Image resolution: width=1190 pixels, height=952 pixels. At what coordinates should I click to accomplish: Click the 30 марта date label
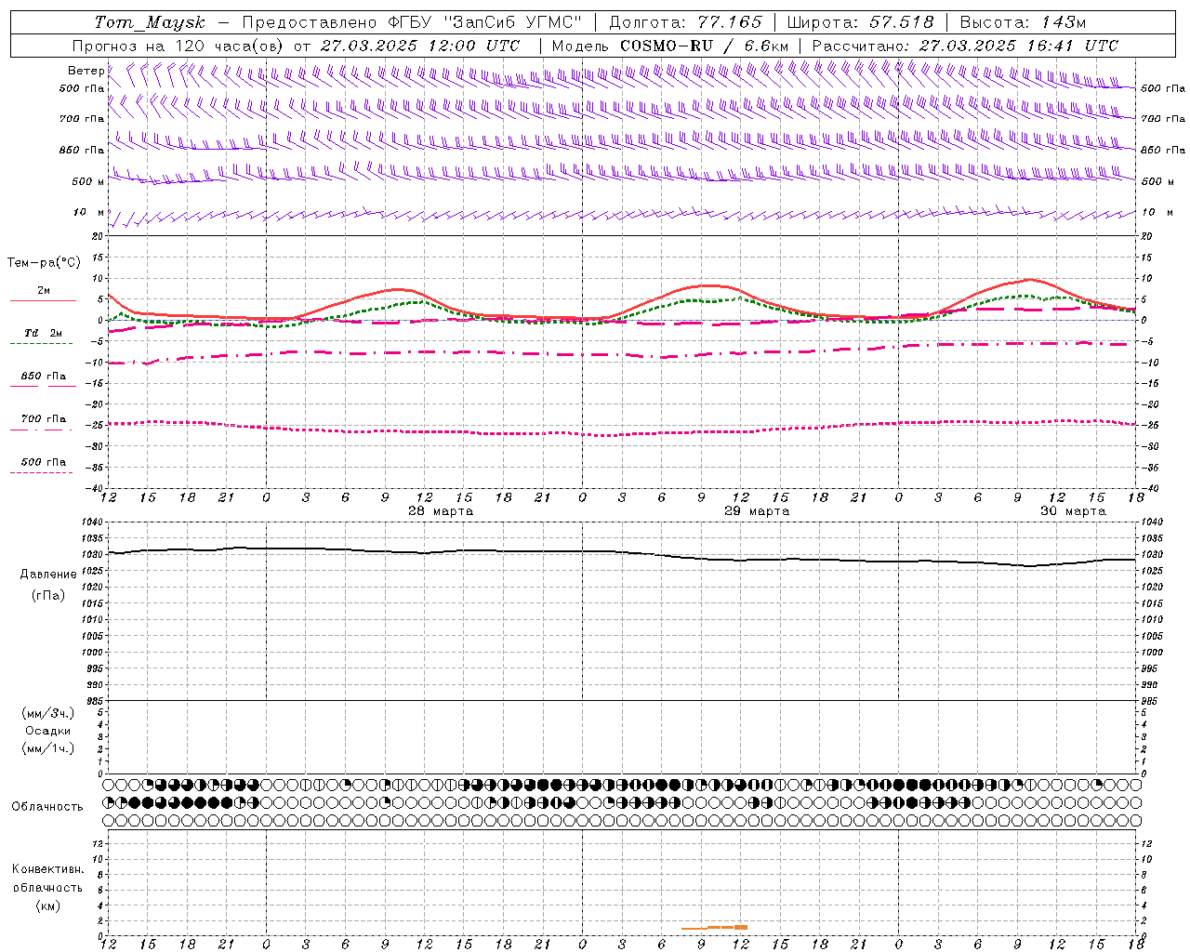click(1073, 511)
